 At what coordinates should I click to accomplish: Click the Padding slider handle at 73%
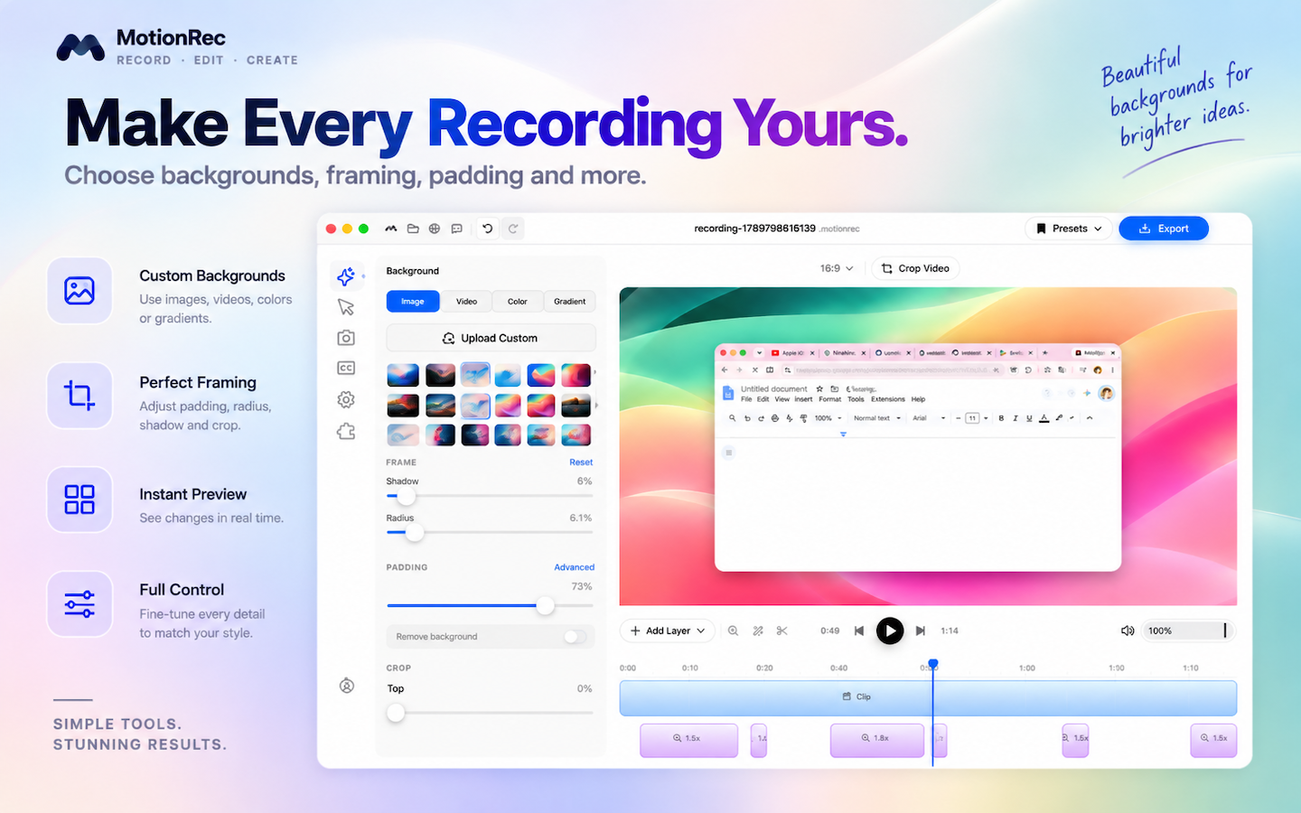tap(545, 605)
